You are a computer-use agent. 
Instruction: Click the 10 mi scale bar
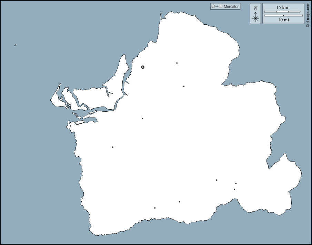click(x=283, y=15)
